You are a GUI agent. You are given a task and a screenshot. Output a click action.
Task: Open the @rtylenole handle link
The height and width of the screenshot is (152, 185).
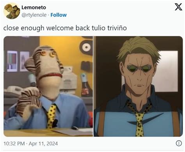[34, 15]
